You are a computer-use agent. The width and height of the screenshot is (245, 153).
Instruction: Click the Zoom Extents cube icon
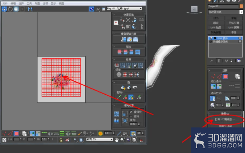click(x=134, y=140)
